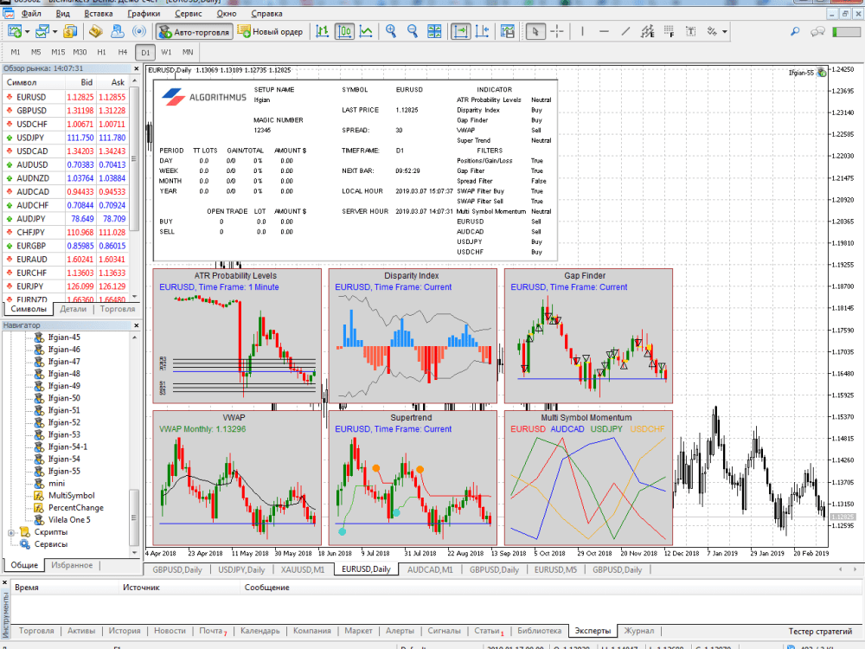Open the Детали tab in Market Watch
This screenshot has width=865, height=649.
[74, 309]
